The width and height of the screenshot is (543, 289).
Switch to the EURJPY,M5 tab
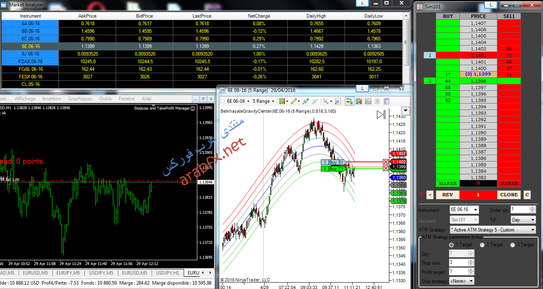68,273
